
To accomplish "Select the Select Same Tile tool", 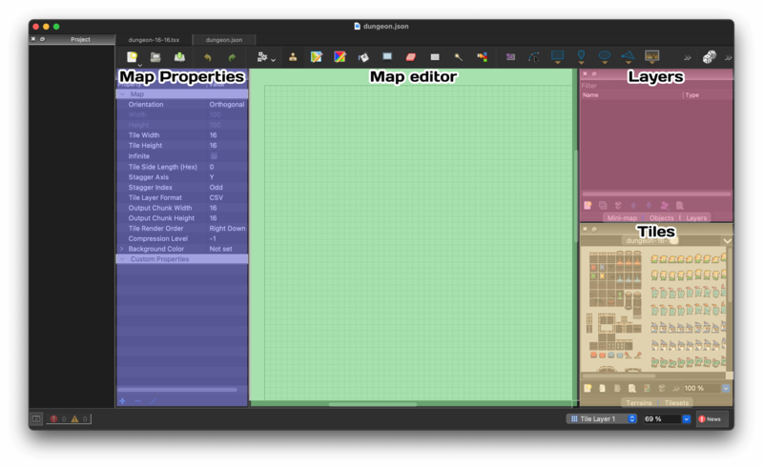I will pos(483,57).
